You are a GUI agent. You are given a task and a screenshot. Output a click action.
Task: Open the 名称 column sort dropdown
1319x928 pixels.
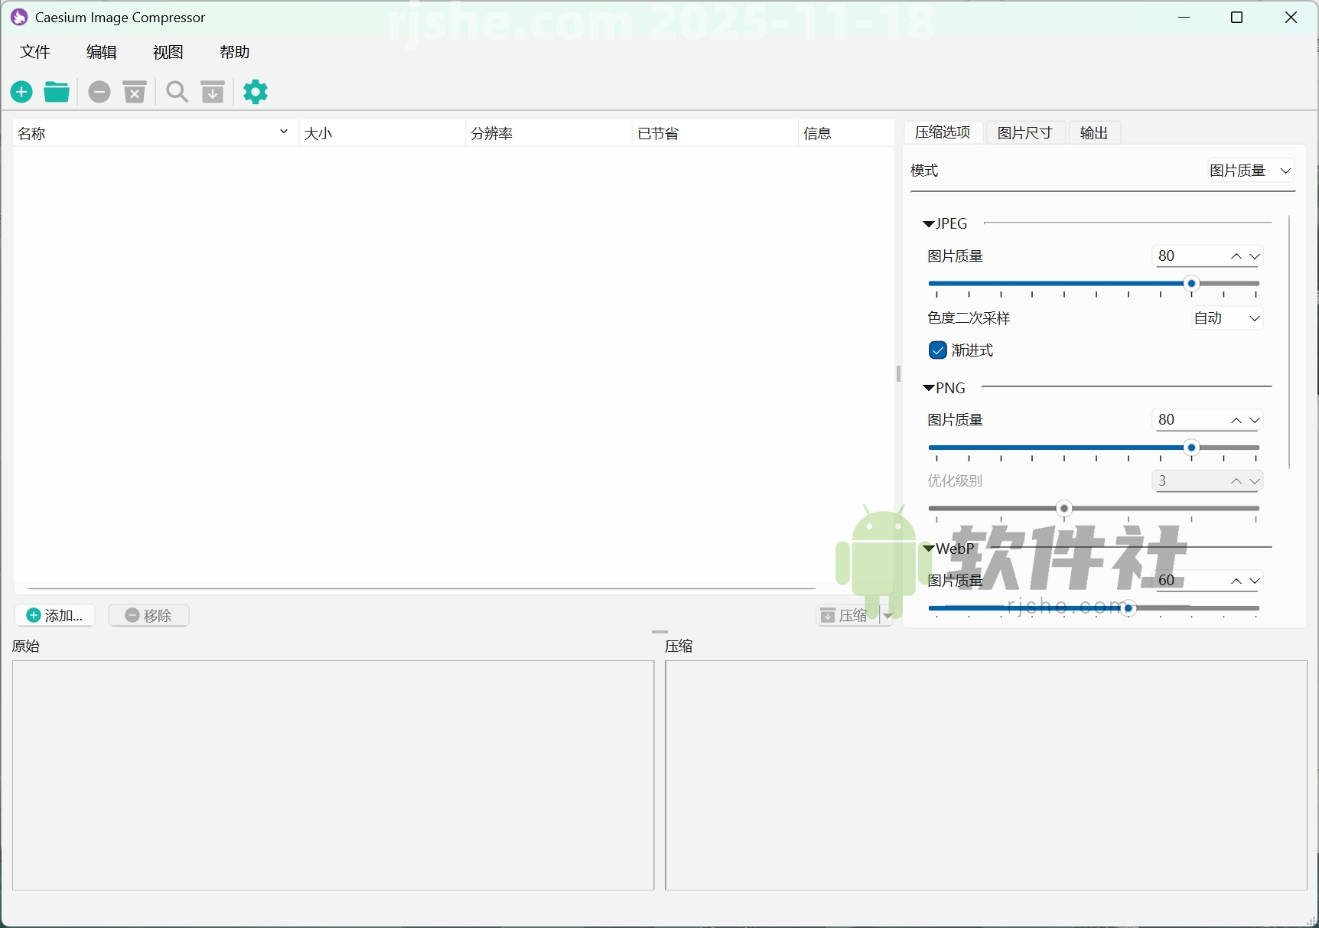[x=283, y=132]
